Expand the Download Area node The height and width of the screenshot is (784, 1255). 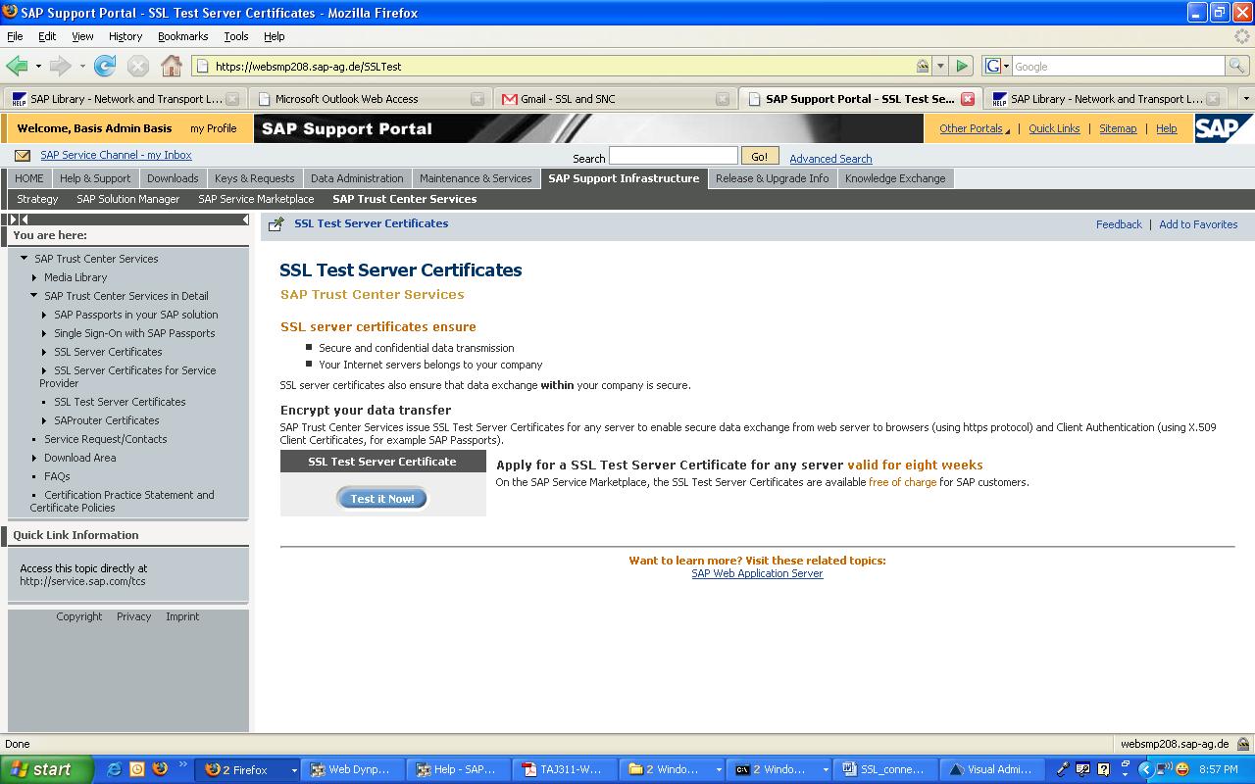click(x=34, y=458)
